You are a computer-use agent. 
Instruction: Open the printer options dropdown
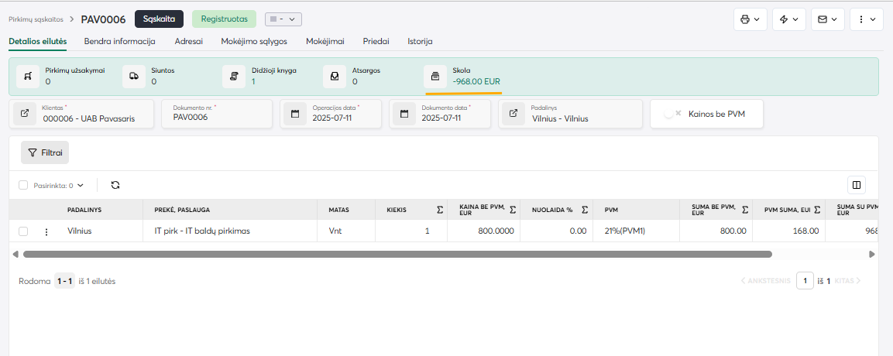[x=750, y=19]
